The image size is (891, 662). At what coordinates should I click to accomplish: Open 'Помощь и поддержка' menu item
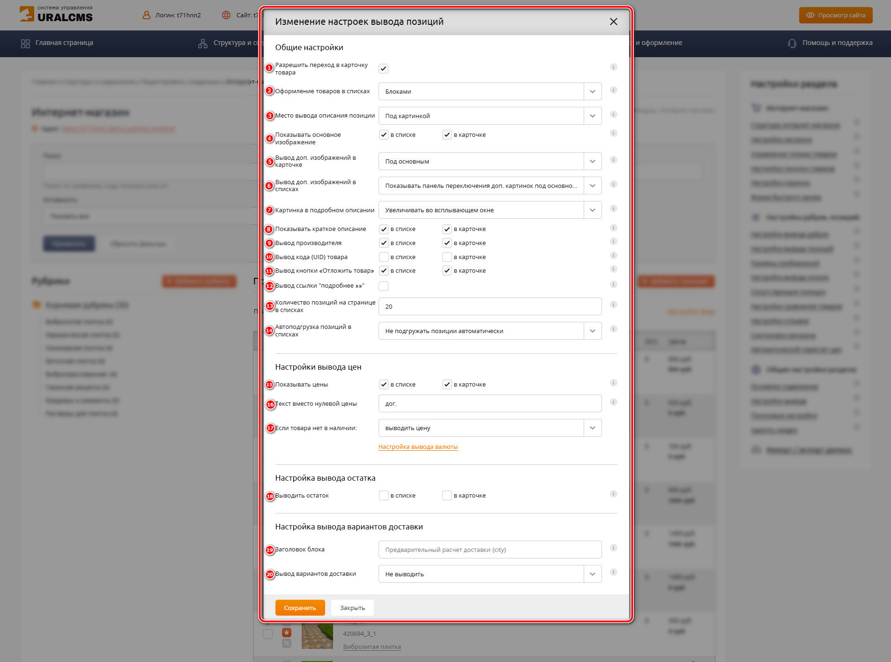pyautogui.click(x=837, y=43)
